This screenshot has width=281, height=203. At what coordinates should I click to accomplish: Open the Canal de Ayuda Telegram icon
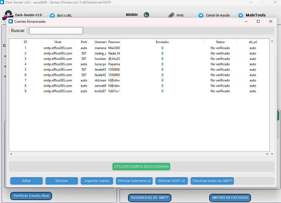[201, 15]
